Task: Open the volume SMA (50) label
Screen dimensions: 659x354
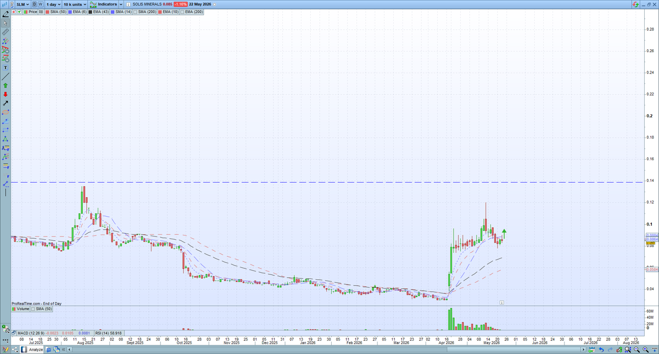Action: point(40,309)
